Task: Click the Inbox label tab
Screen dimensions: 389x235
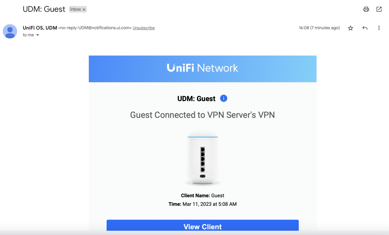Action: point(75,9)
